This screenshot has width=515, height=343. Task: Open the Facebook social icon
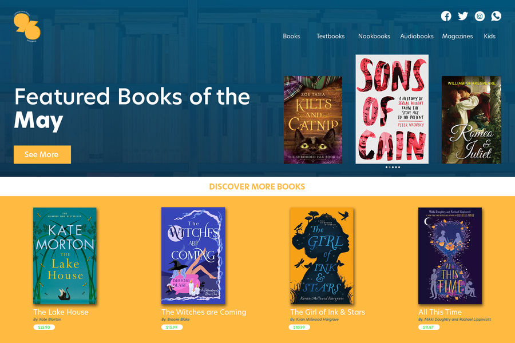click(446, 16)
